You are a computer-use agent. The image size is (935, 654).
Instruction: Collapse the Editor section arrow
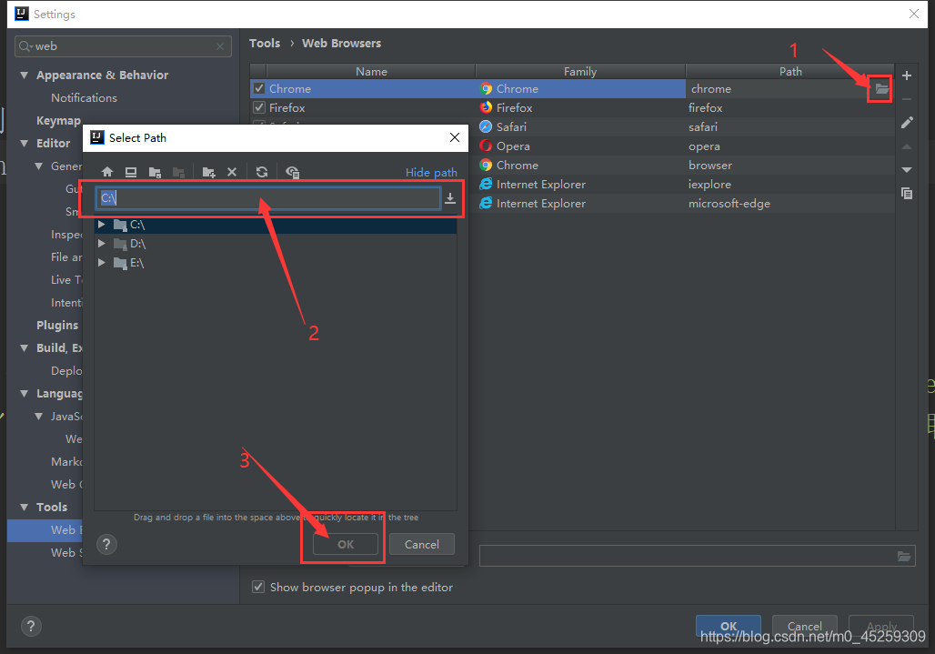pyautogui.click(x=25, y=143)
